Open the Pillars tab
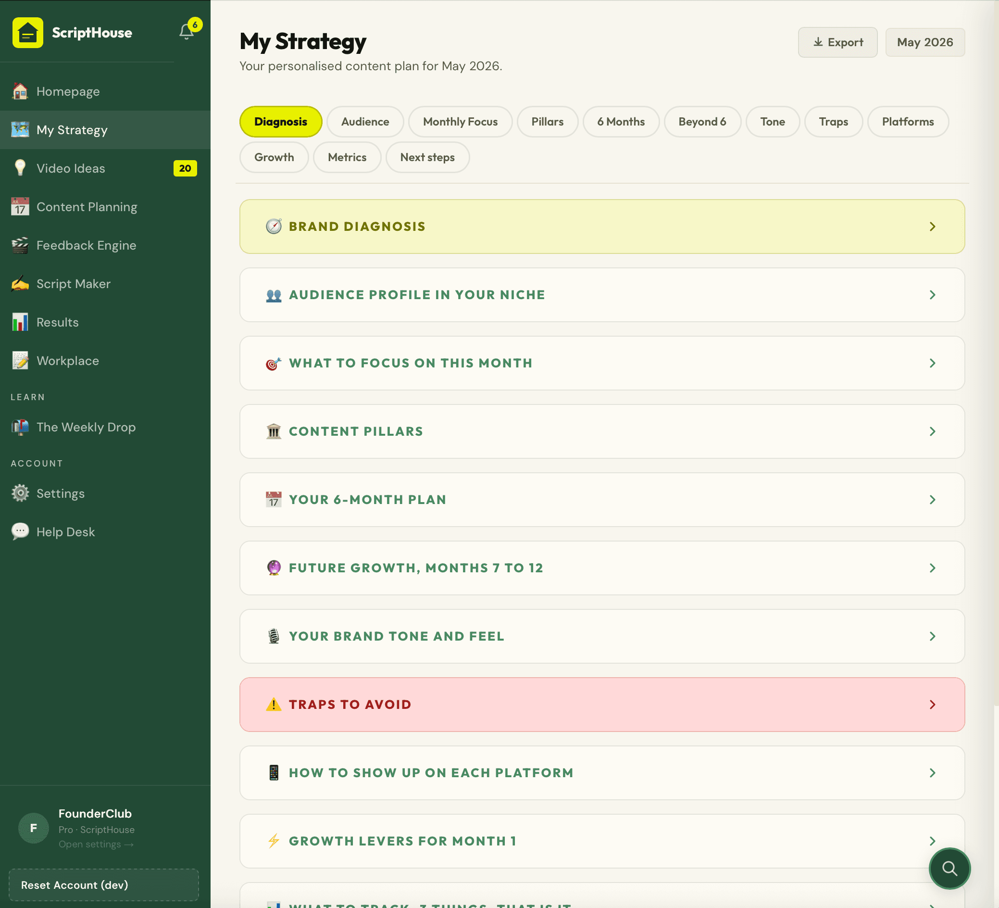The width and height of the screenshot is (999, 908). [547, 121]
